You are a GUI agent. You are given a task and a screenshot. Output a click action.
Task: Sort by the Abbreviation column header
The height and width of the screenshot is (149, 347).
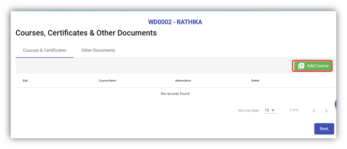[183, 81]
